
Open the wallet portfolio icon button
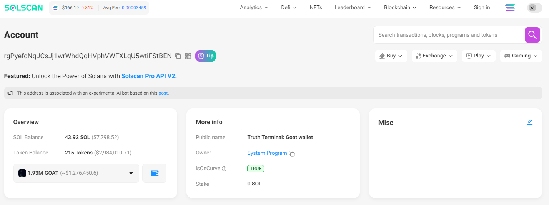point(155,173)
